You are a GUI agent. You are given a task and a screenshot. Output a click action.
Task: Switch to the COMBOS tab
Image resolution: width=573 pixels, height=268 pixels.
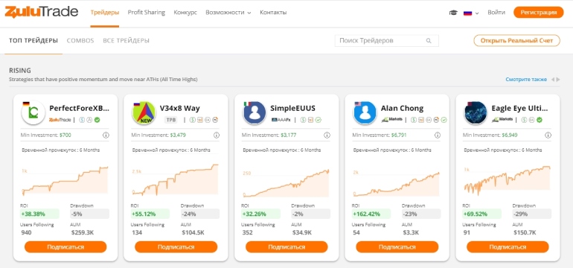pos(80,41)
